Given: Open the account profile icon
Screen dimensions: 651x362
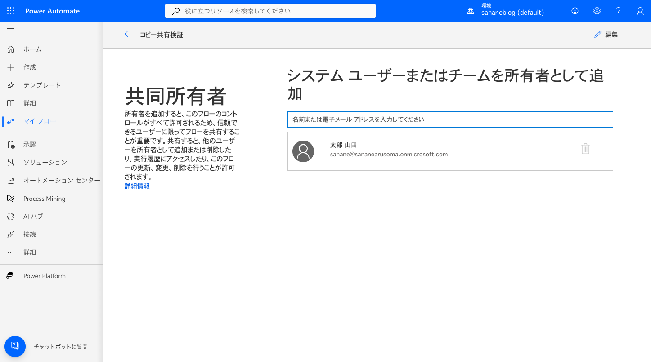Looking at the screenshot, I should [x=640, y=11].
